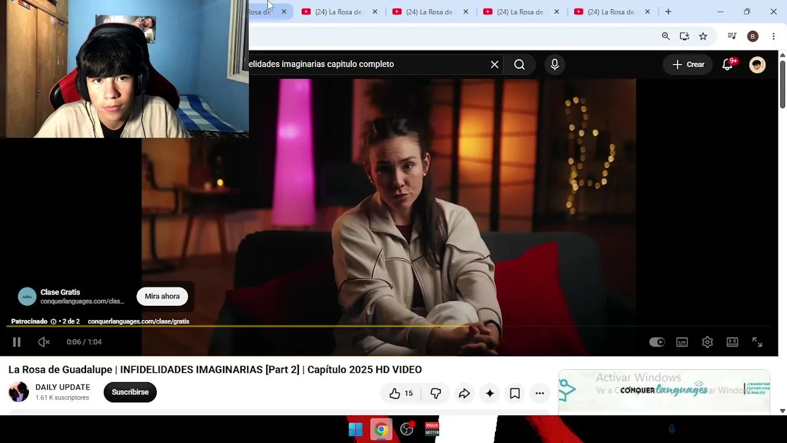Open the Crear menu
This screenshot has height=443, width=787.
coord(689,65)
